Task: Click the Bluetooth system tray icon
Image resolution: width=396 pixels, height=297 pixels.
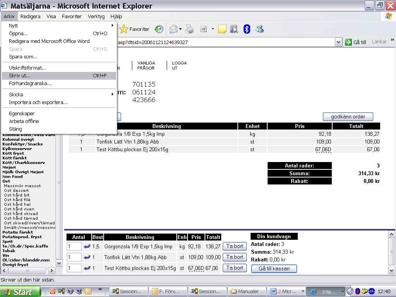Action: click(358, 291)
